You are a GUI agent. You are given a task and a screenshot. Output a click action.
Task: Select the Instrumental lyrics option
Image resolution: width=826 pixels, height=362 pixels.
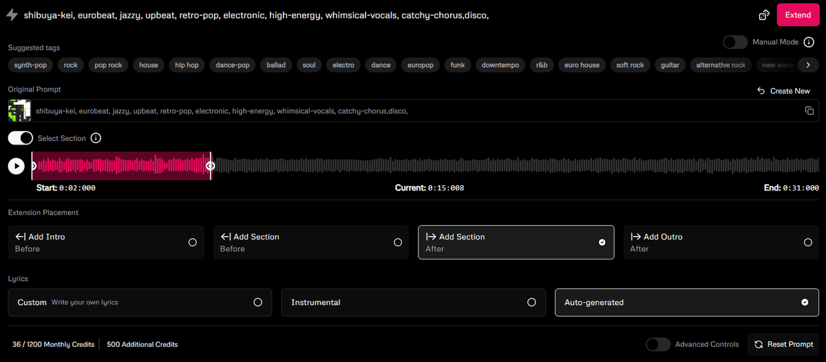pyautogui.click(x=413, y=302)
